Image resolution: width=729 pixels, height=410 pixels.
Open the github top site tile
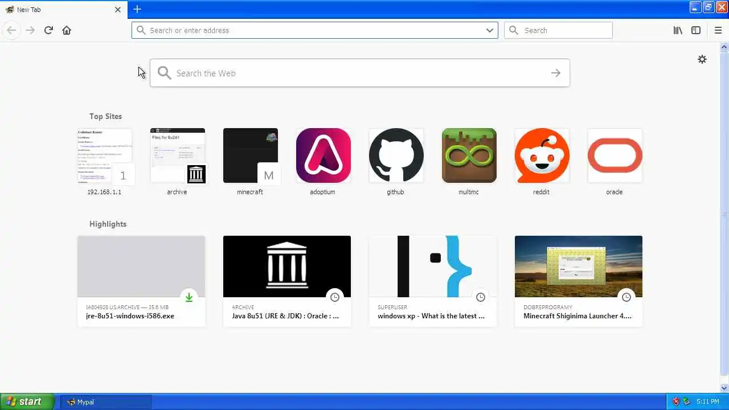click(x=396, y=155)
